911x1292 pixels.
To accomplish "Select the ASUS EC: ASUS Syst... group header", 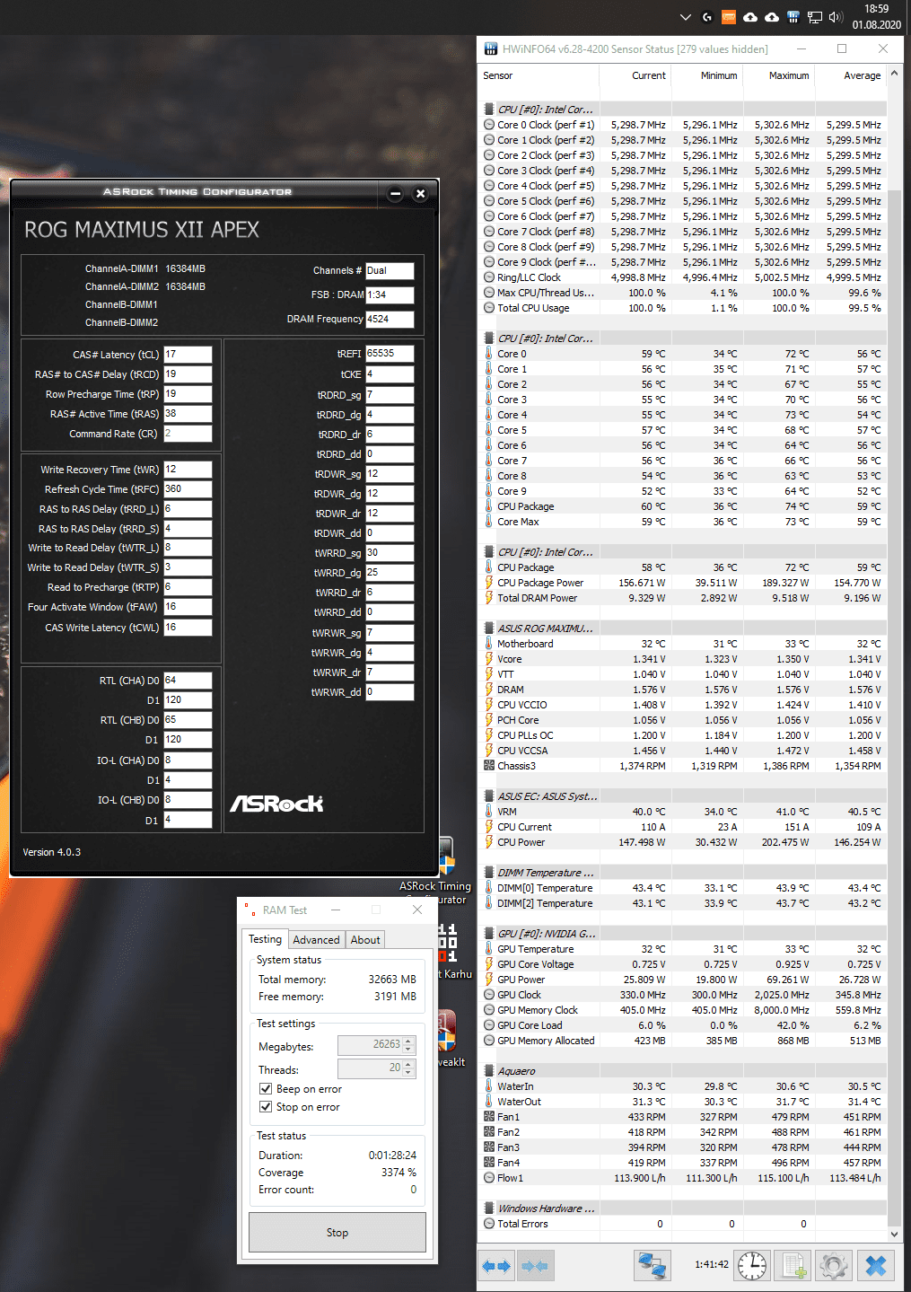I will [x=547, y=796].
